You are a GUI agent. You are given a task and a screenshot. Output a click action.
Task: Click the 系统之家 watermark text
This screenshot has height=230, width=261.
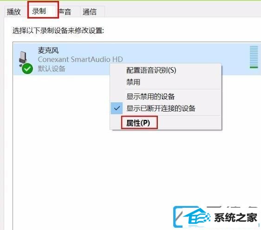[235, 218]
